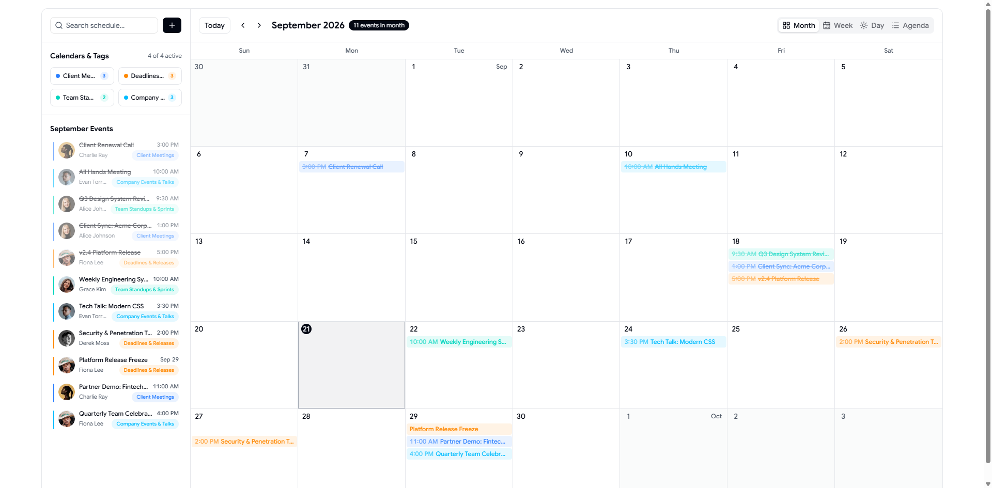Click the search magnifier icon
This screenshot has width=992, height=488.
click(x=59, y=25)
